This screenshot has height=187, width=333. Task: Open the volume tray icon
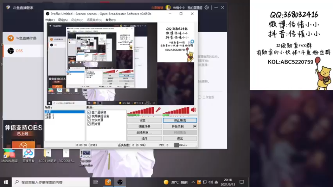(211, 182)
